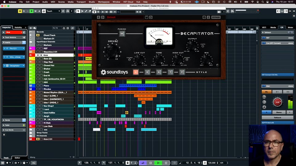Open the Decapitator insert slot dropdown arrow
This screenshot has width=296, height=166.
[x=24, y=66]
